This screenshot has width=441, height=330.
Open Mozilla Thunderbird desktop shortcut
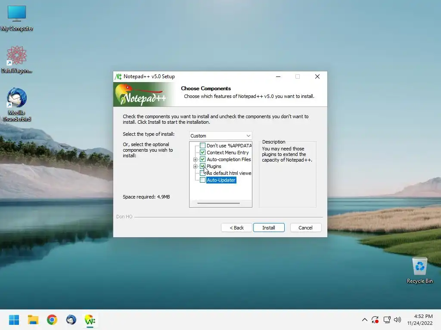pos(17,104)
